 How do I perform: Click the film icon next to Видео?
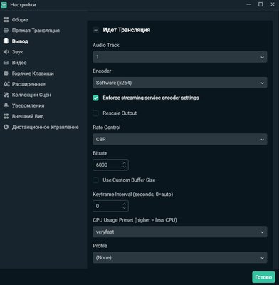click(6, 63)
